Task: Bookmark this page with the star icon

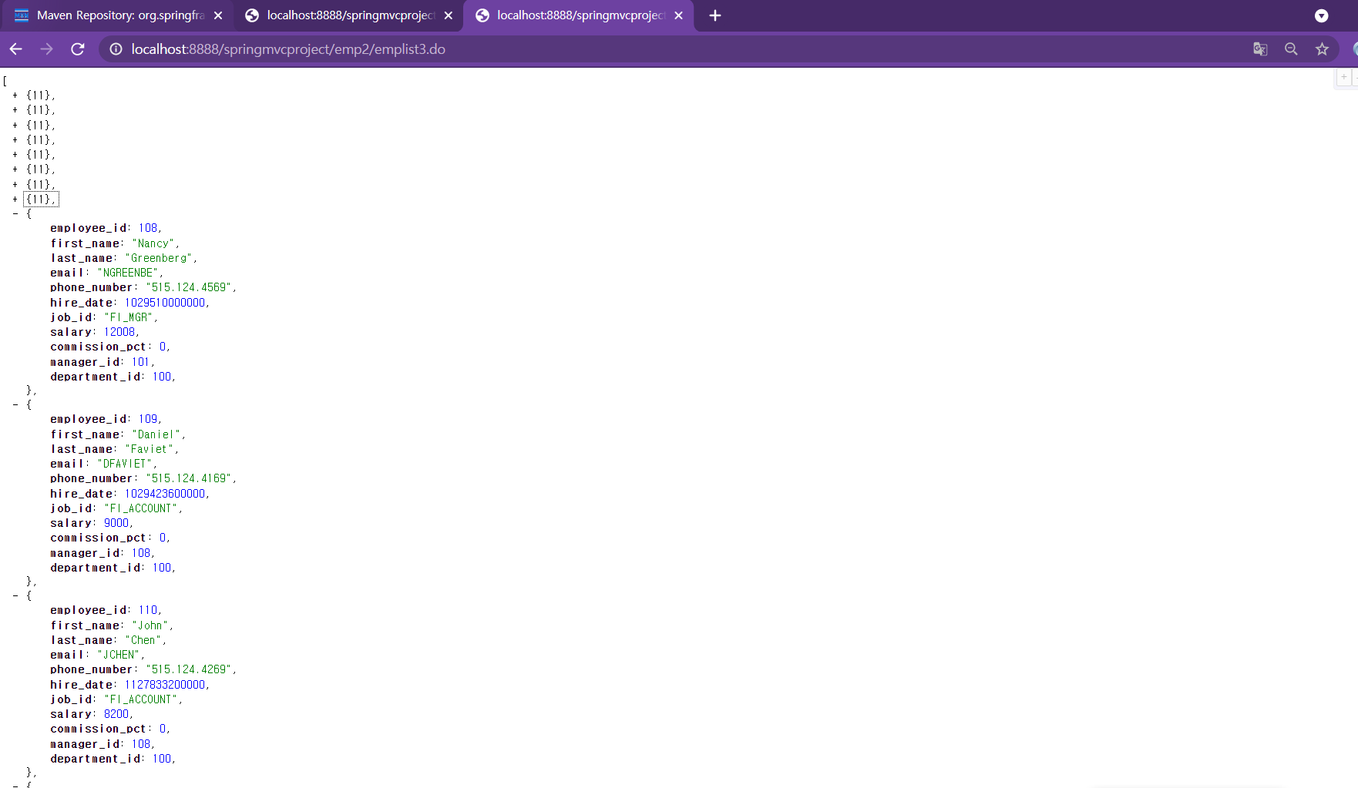Action: pyautogui.click(x=1322, y=49)
